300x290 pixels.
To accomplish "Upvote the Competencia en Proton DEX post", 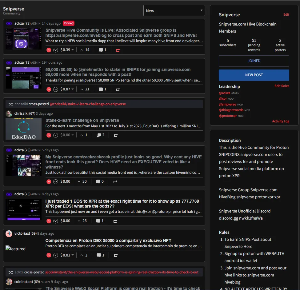I will tap(49, 255).
